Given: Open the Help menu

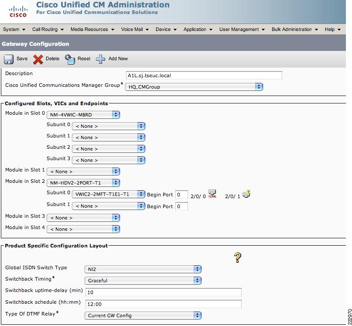Looking at the screenshot, I should pyautogui.click(x=333, y=29).
